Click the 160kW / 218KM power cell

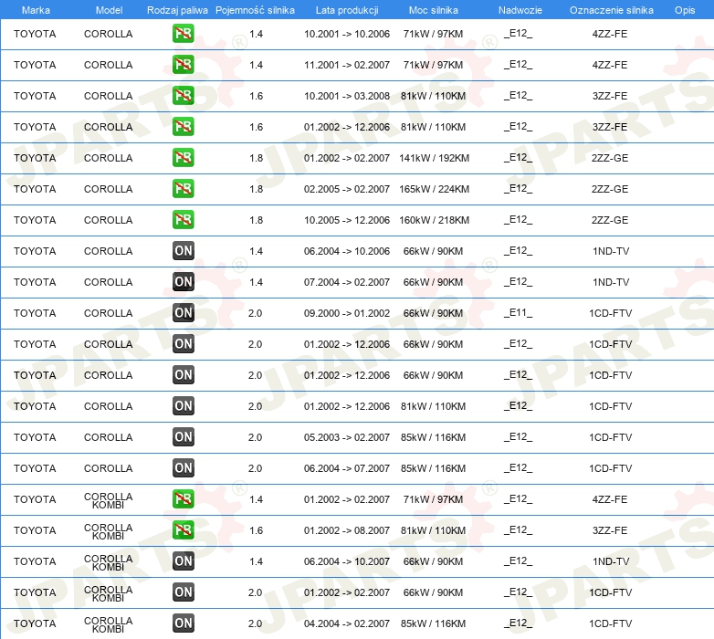pyautogui.click(x=434, y=220)
